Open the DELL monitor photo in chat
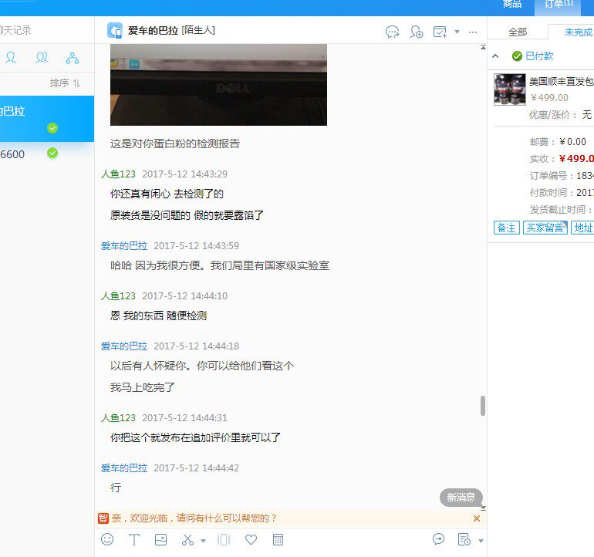The height and width of the screenshot is (557, 594). coord(218,85)
